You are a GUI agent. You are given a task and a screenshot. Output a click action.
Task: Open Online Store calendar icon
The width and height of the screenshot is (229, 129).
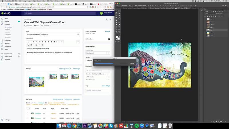tap(109, 39)
